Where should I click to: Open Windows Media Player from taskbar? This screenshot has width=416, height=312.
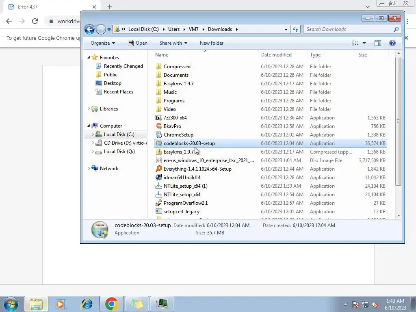point(61,304)
